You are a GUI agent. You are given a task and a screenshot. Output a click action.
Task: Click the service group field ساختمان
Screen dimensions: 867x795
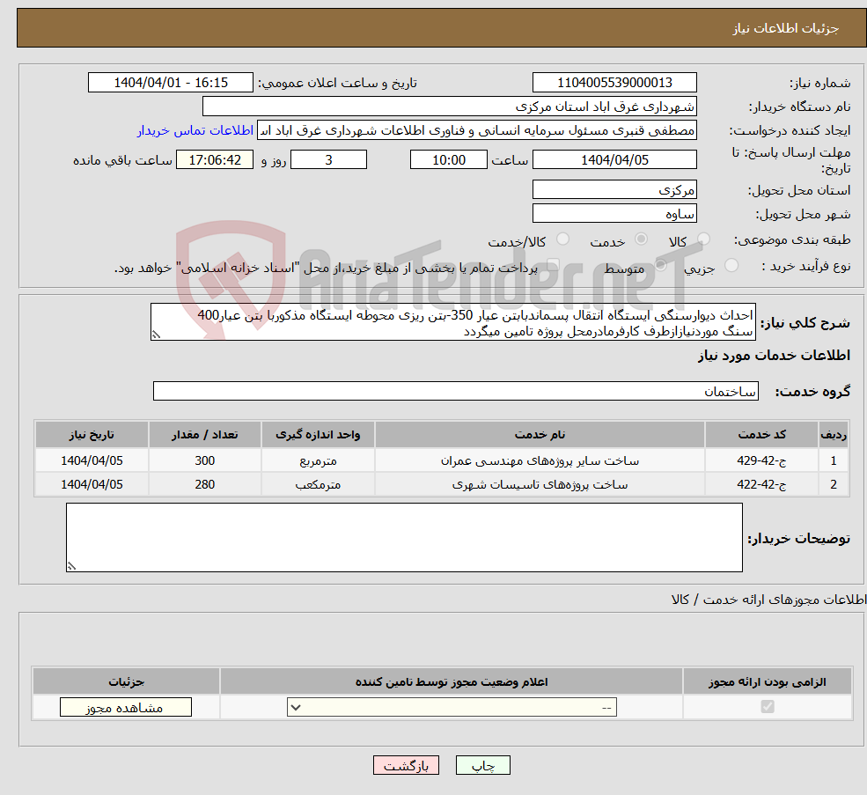click(x=456, y=391)
